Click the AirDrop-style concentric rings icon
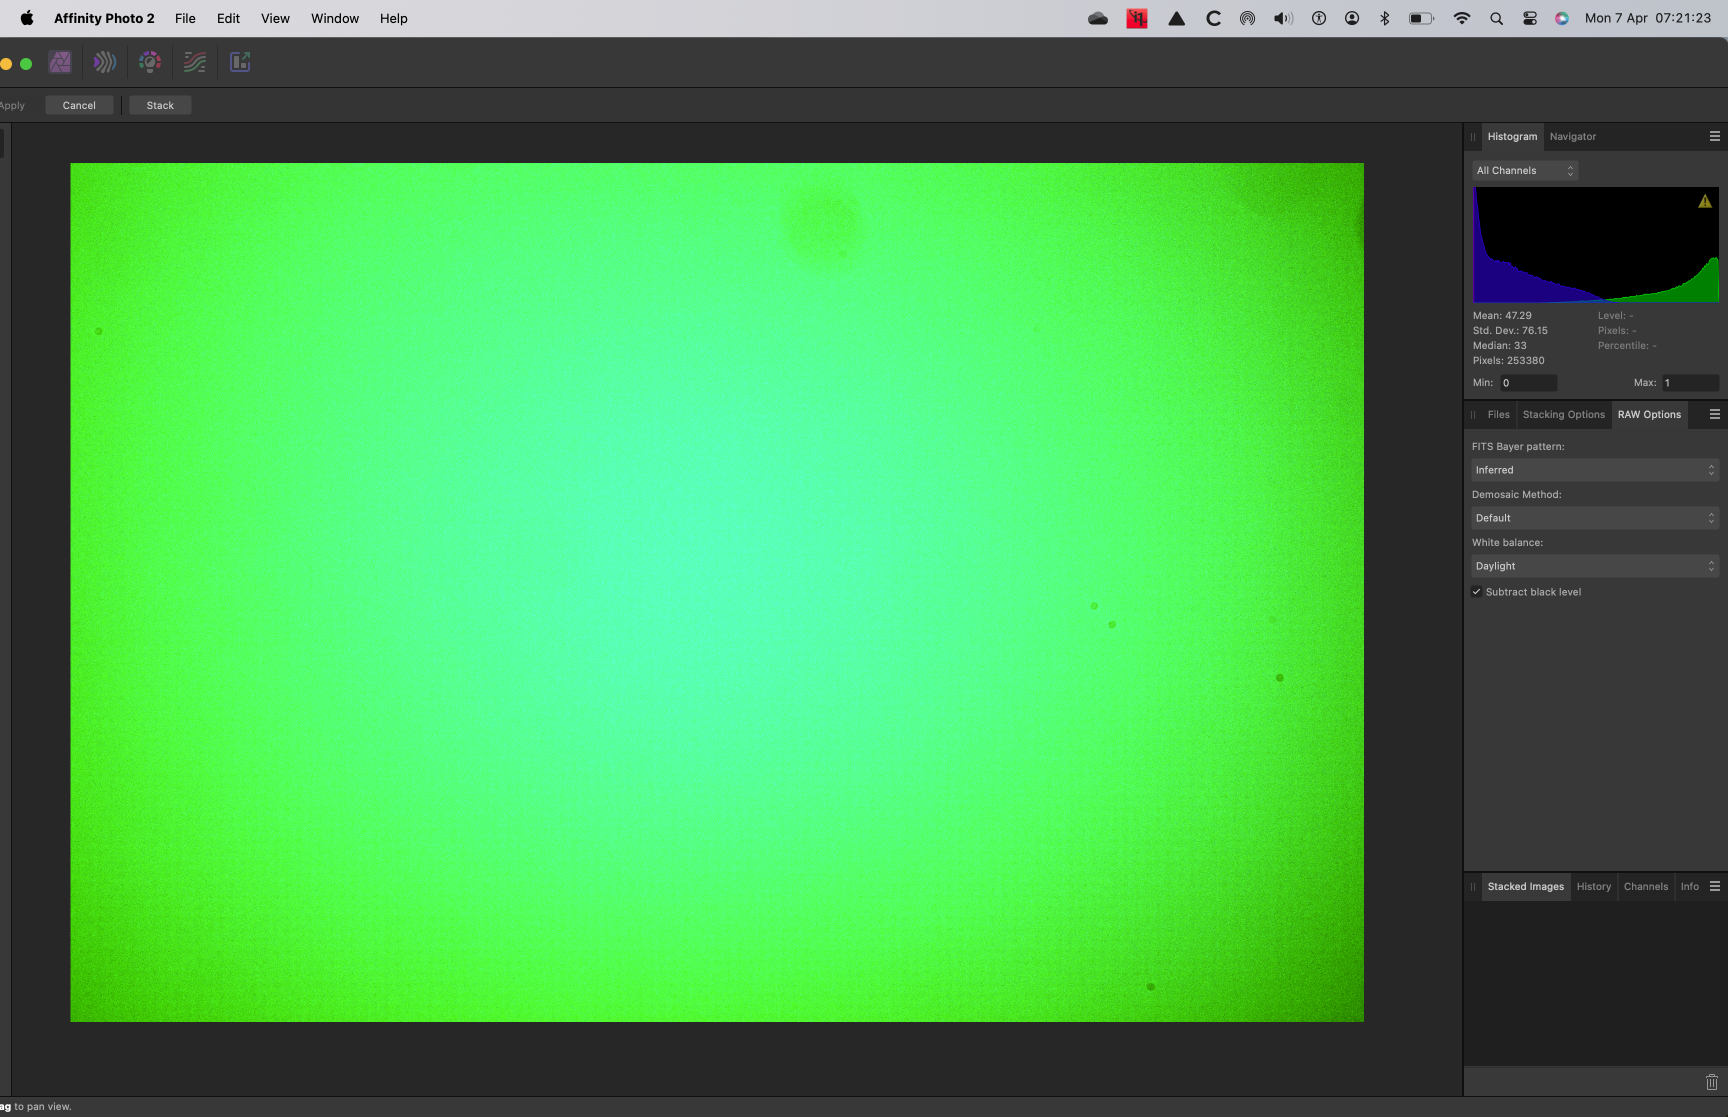This screenshot has width=1728, height=1117. [x=1247, y=18]
